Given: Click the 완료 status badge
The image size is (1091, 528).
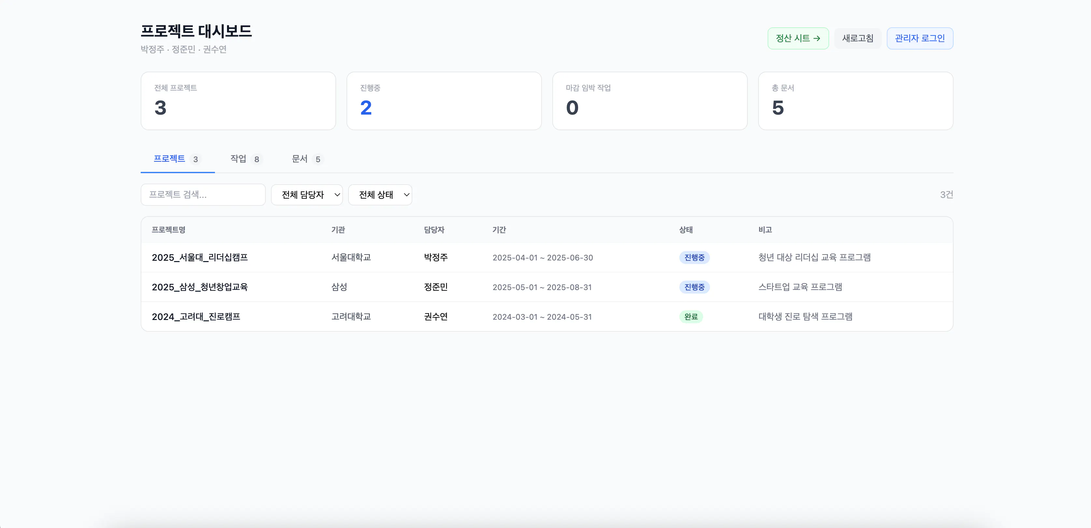Looking at the screenshot, I should coord(691,317).
